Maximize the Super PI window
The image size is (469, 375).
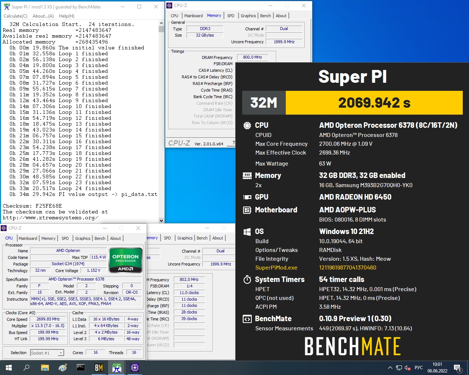pos(139,7)
